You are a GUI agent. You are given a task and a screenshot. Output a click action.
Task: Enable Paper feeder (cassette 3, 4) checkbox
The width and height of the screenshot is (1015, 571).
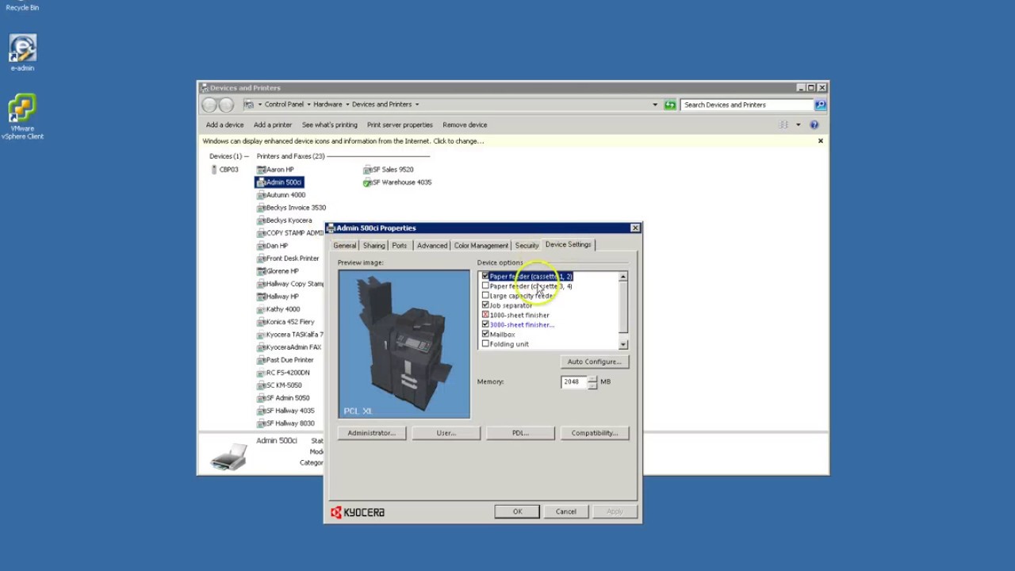[485, 285]
